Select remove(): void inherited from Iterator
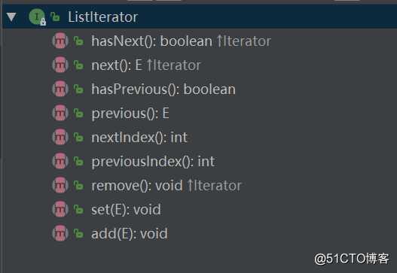The width and height of the screenshot is (397, 273). [166, 186]
